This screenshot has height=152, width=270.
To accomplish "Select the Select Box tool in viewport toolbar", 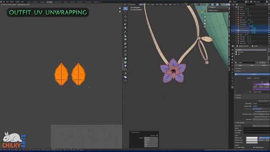I will (126, 8).
